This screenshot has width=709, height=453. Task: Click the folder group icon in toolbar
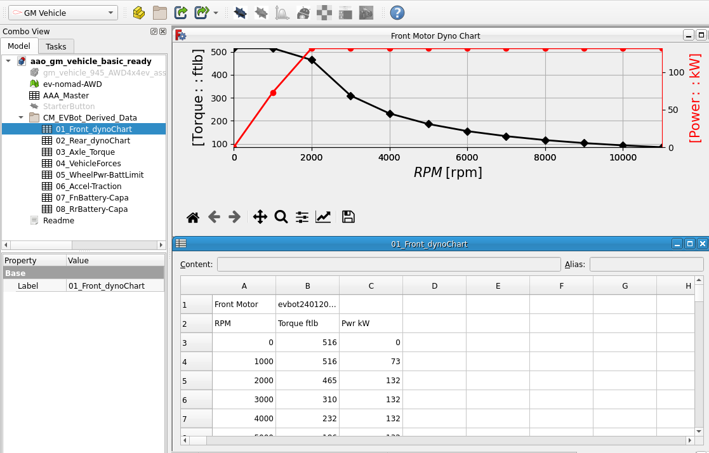pyautogui.click(x=160, y=12)
